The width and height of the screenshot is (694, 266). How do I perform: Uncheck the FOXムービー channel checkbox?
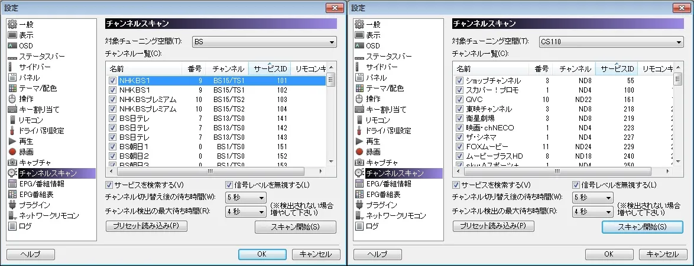459,146
